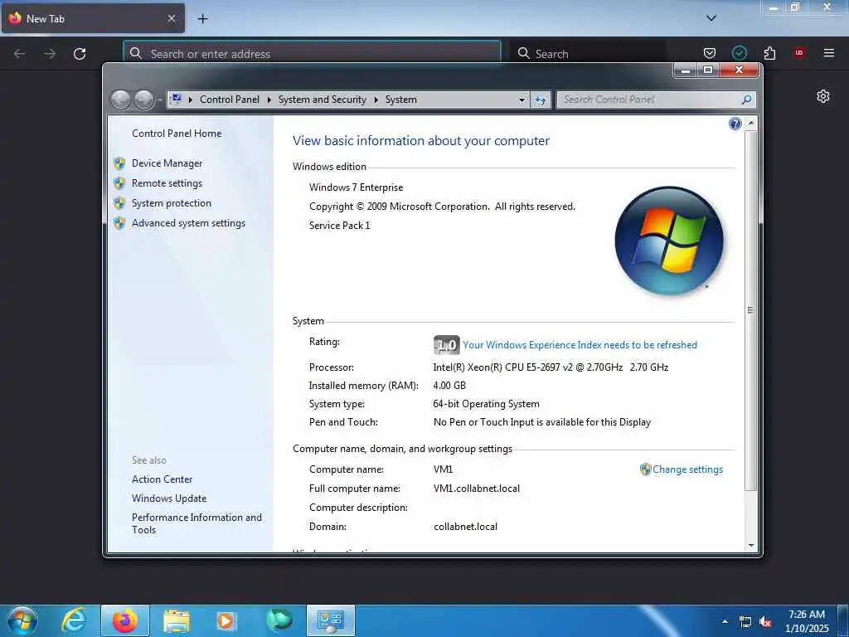Click the magnifier icon in Control Panel search
Image resolution: width=849 pixels, height=637 pixels.
pyautogui.click(x=746, y=100)
